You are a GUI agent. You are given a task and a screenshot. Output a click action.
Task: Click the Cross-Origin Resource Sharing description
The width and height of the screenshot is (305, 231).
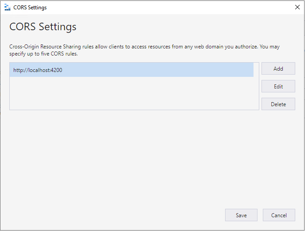144,50
